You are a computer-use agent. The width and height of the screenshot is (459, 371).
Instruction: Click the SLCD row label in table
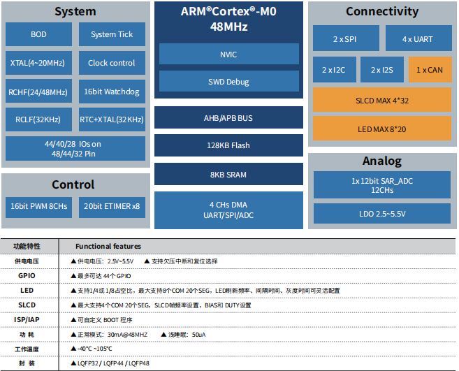tap(27, 305)
